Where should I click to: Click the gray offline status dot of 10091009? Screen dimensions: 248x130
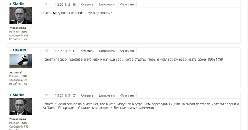(x=10, y=50)
